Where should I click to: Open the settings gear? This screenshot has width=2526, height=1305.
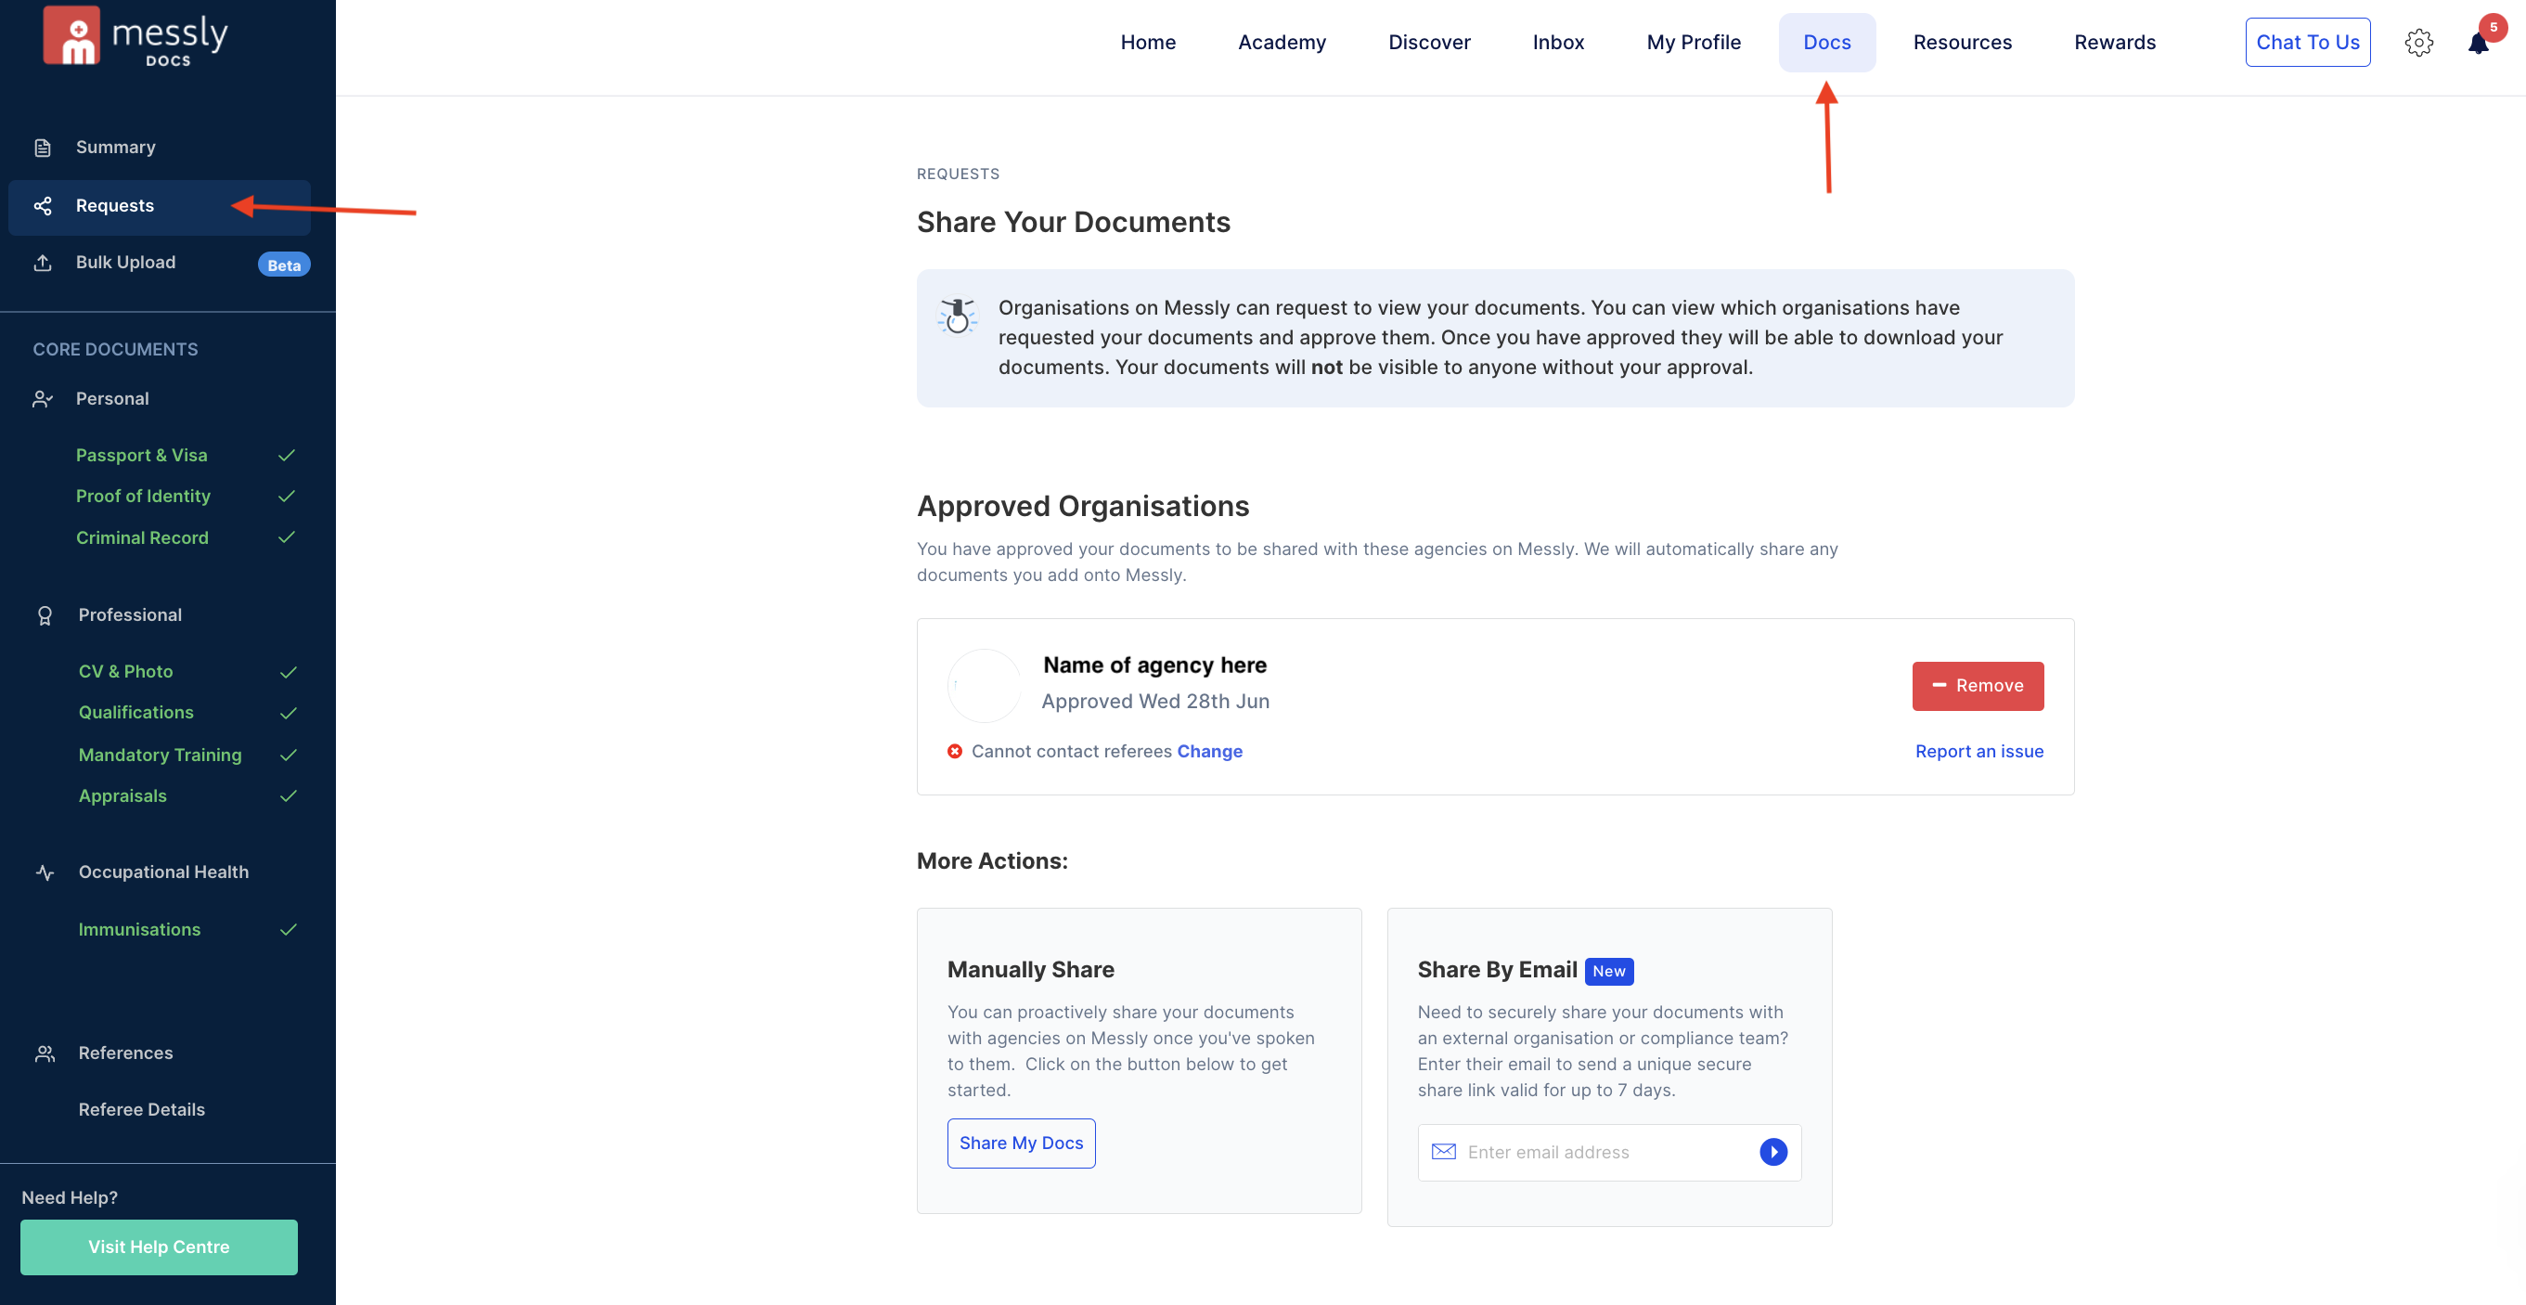coord(2419,42)
